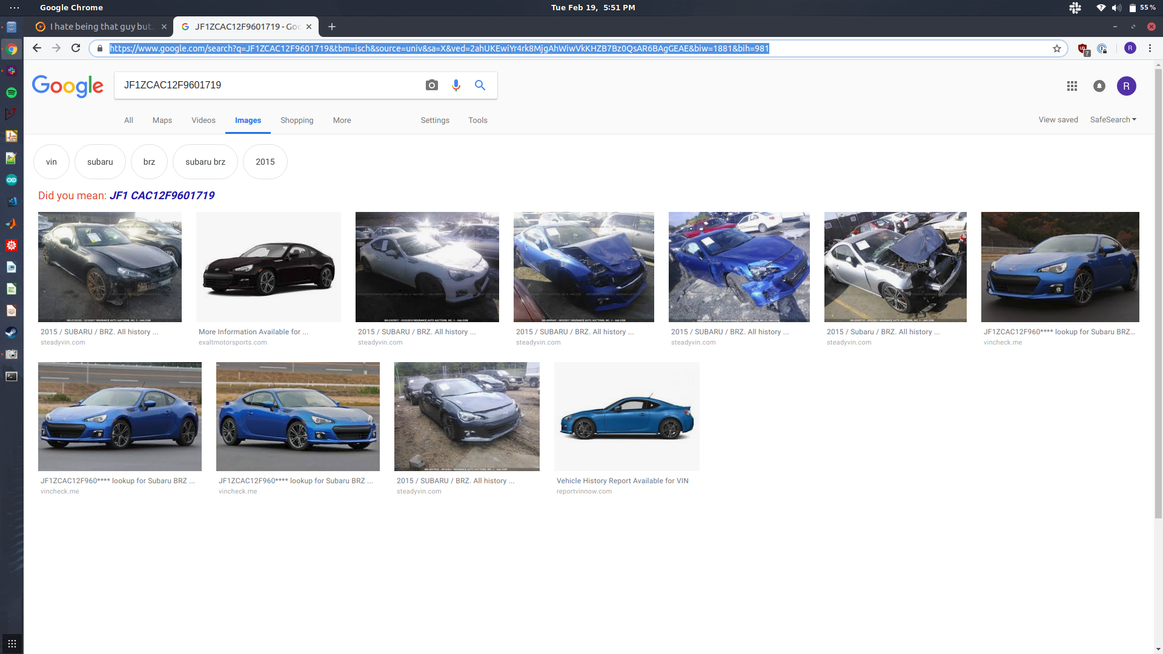Open Steam from the dock
Screen dimensions: 1163x654
tap(12, 332)
